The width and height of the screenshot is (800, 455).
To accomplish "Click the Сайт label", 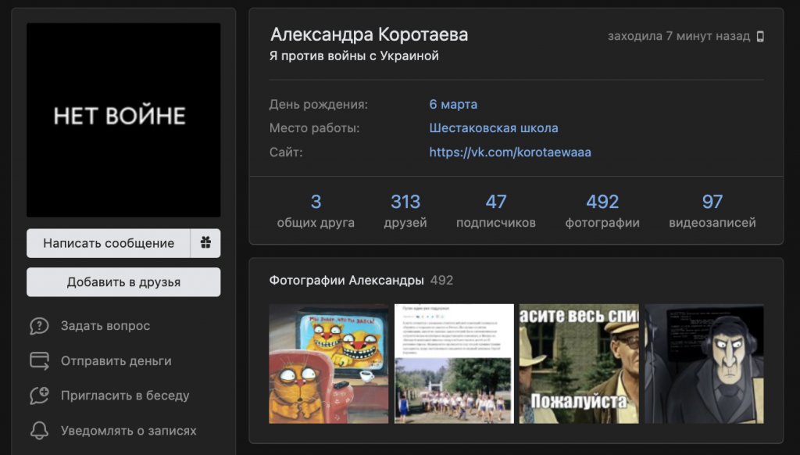I will [x=286, y=152].
